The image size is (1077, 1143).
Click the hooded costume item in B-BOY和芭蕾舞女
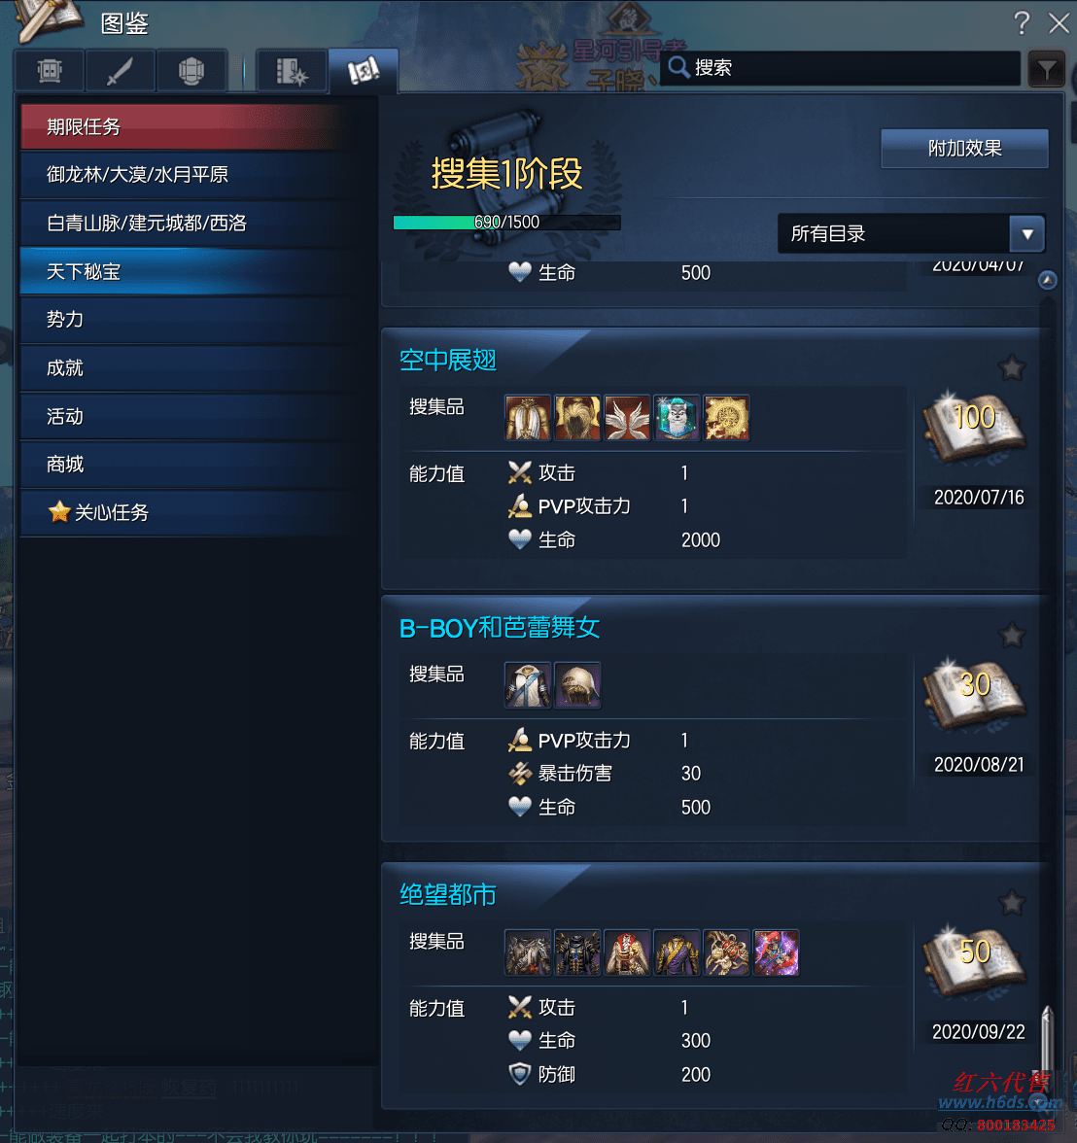coord(576,685)
